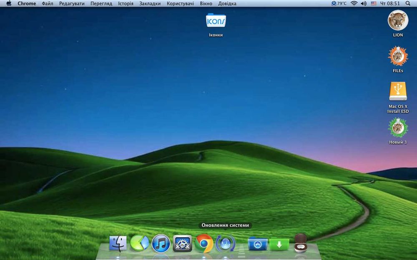
Task: Open the Wi-Fi status menu
Action: [x=354, y=3]
